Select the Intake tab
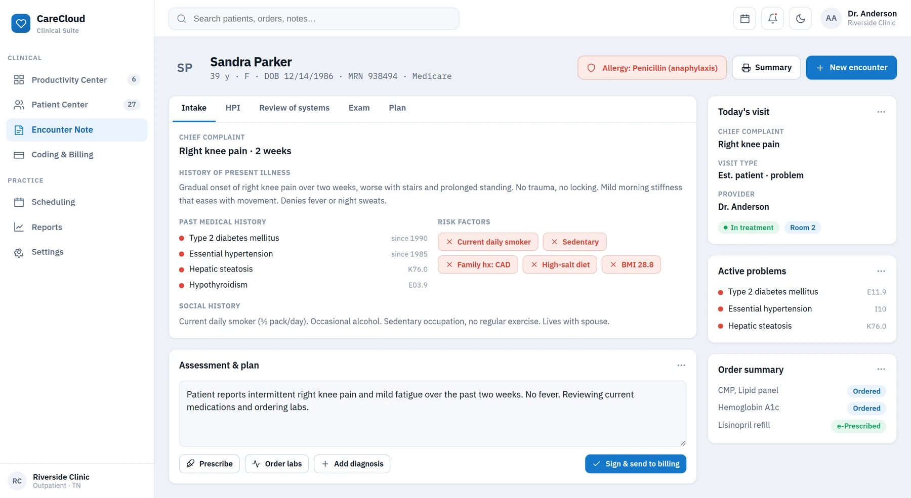911x498 pixels. click(194, 108)
